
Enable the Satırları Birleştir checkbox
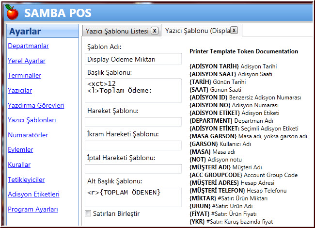tap(88, 213)
